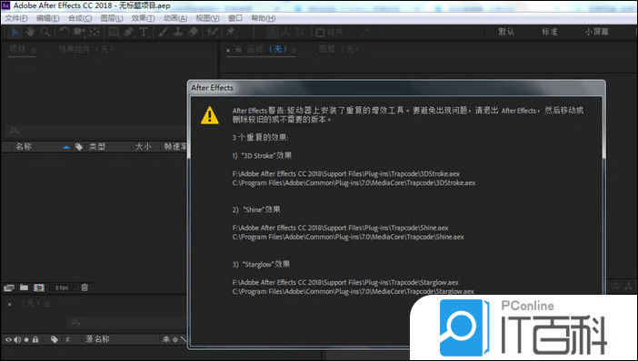Click the Project panel search field

(x=96, y=131)
